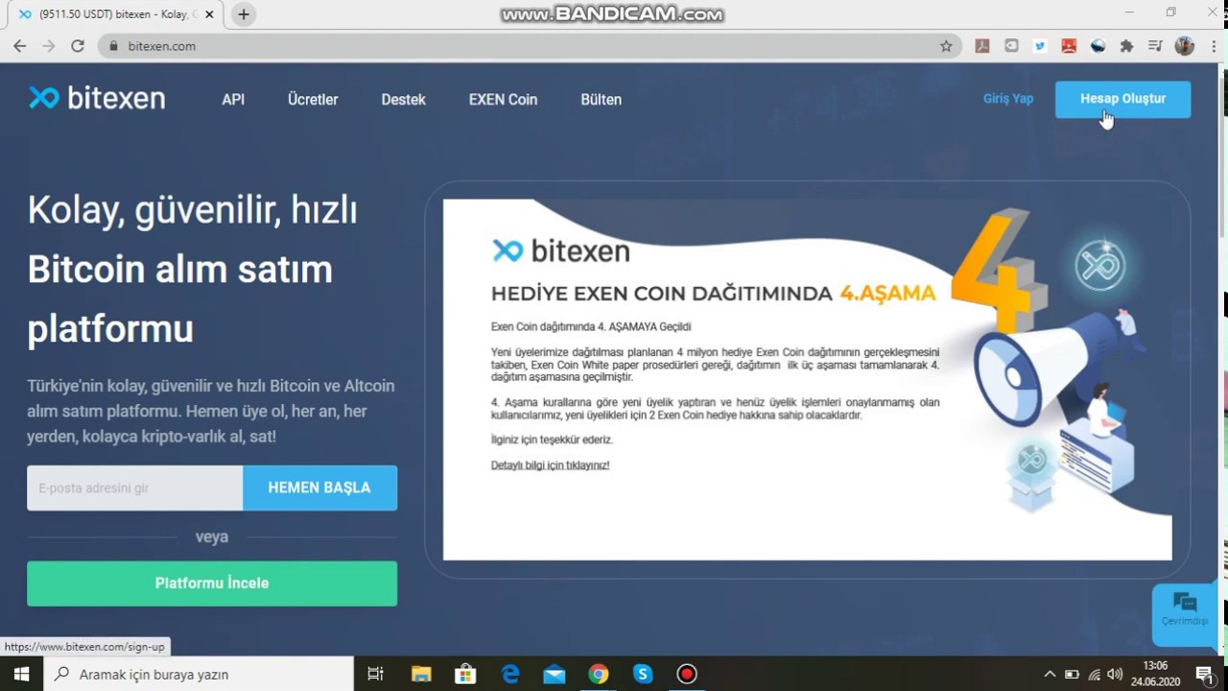Viewport: 1228px width, 691px height.
Task: Open the media control playlist icon
Action: [x=1155, y=45]
